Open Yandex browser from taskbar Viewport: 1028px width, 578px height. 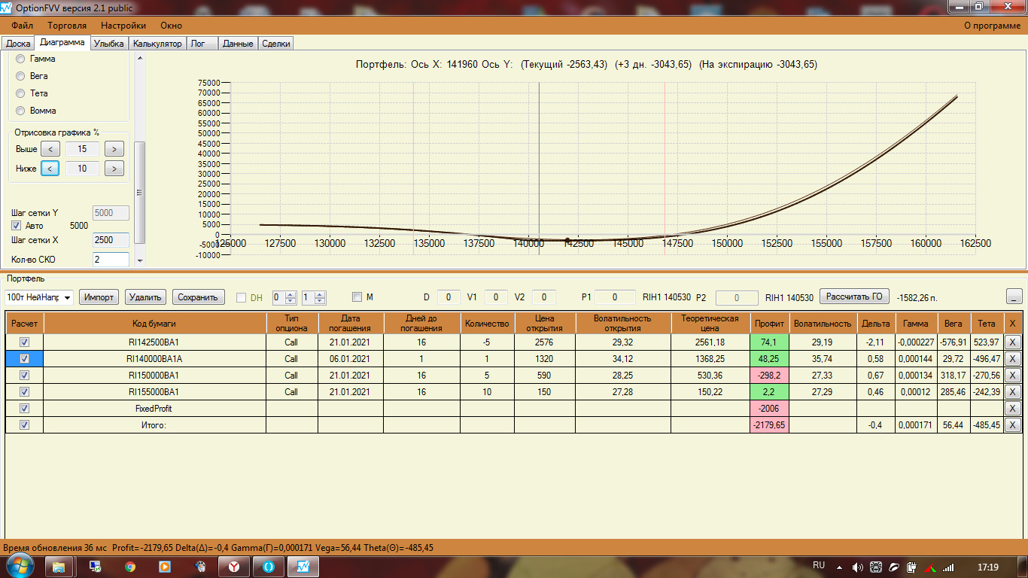click(x=234, y=567)
